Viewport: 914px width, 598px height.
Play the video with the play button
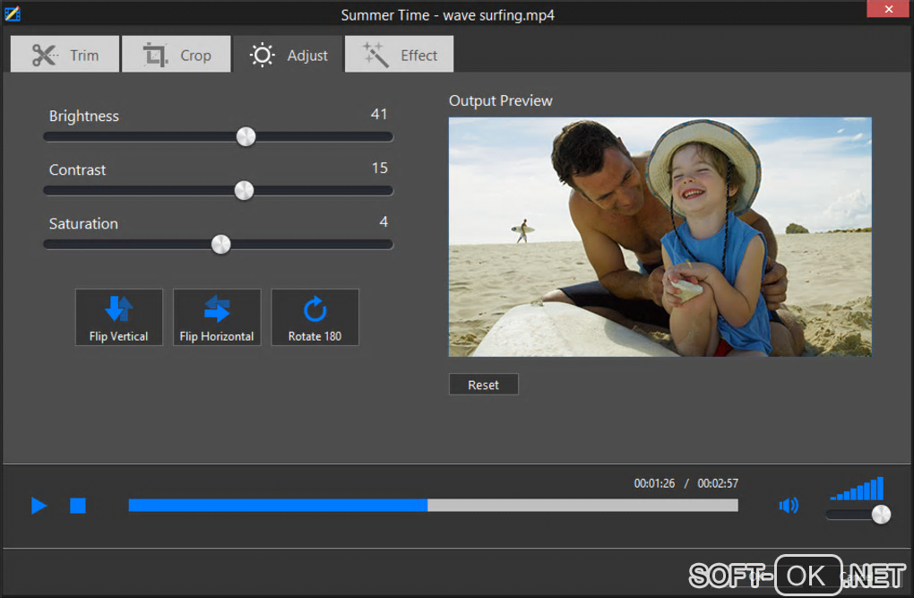point(39,506)
